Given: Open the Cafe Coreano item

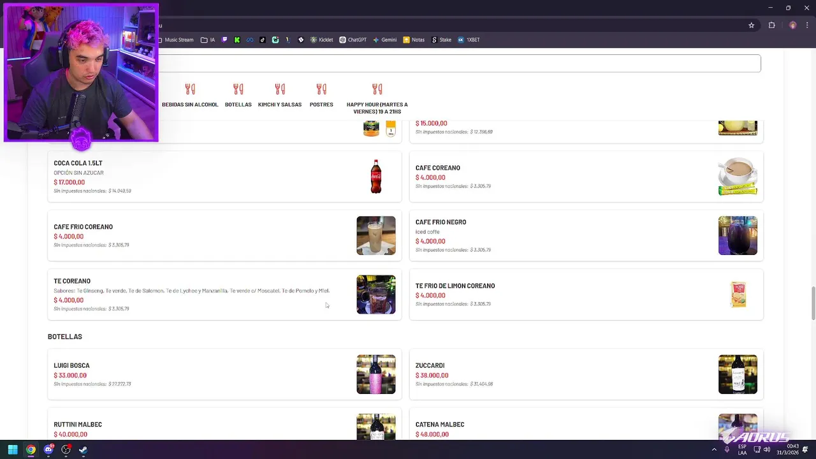Looking at the screenshot, I should tap(586, 177).
